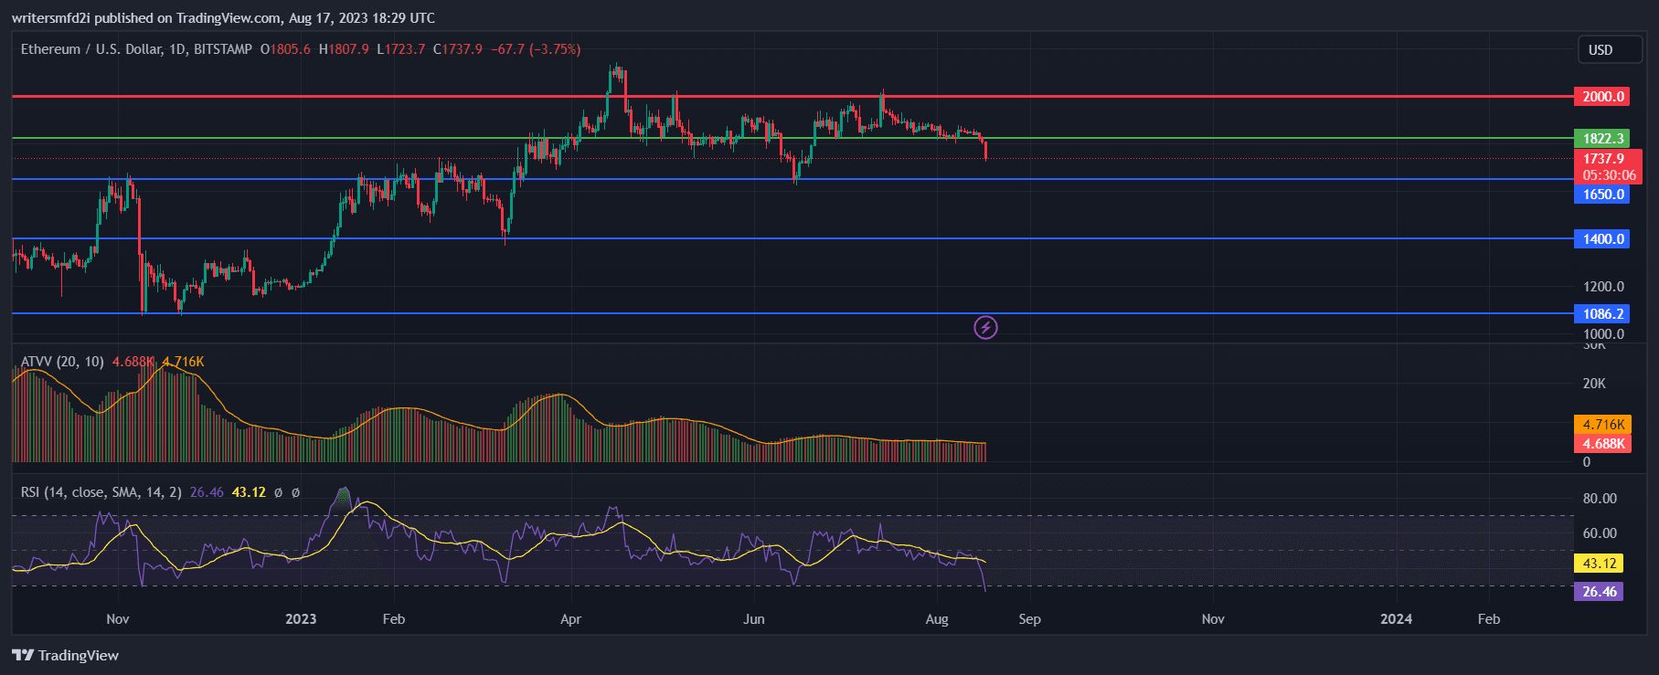Select the green 1822.3 price label
Viewport: 1659px width, 675px height.
[x=1602, y=139]
